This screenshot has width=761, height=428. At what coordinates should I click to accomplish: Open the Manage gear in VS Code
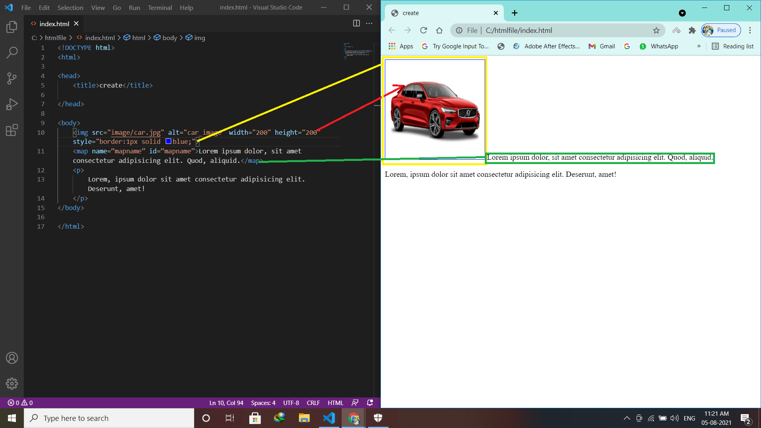point(12,384)
